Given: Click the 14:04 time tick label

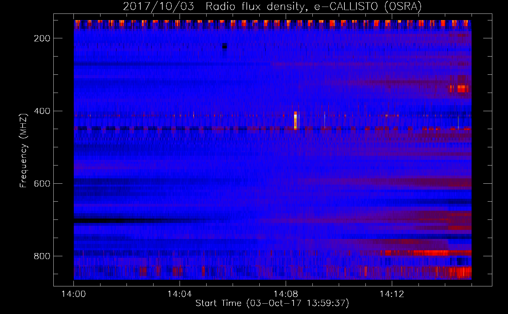Looking at the screenshot, I should click(180, 294).
